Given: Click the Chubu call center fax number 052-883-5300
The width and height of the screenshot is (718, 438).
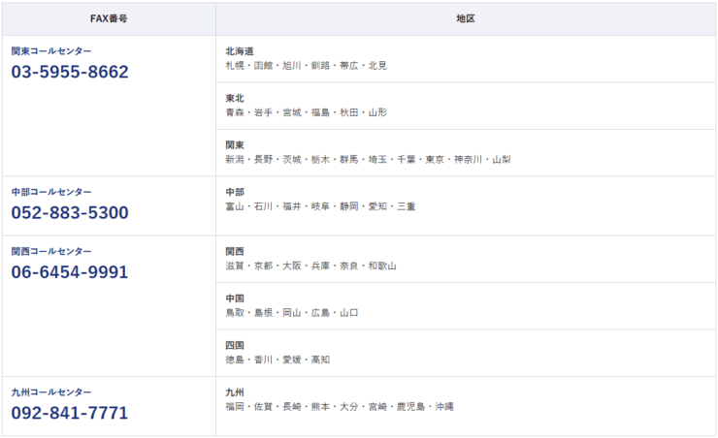Looking at the screenshot, I should pos(70,212).
